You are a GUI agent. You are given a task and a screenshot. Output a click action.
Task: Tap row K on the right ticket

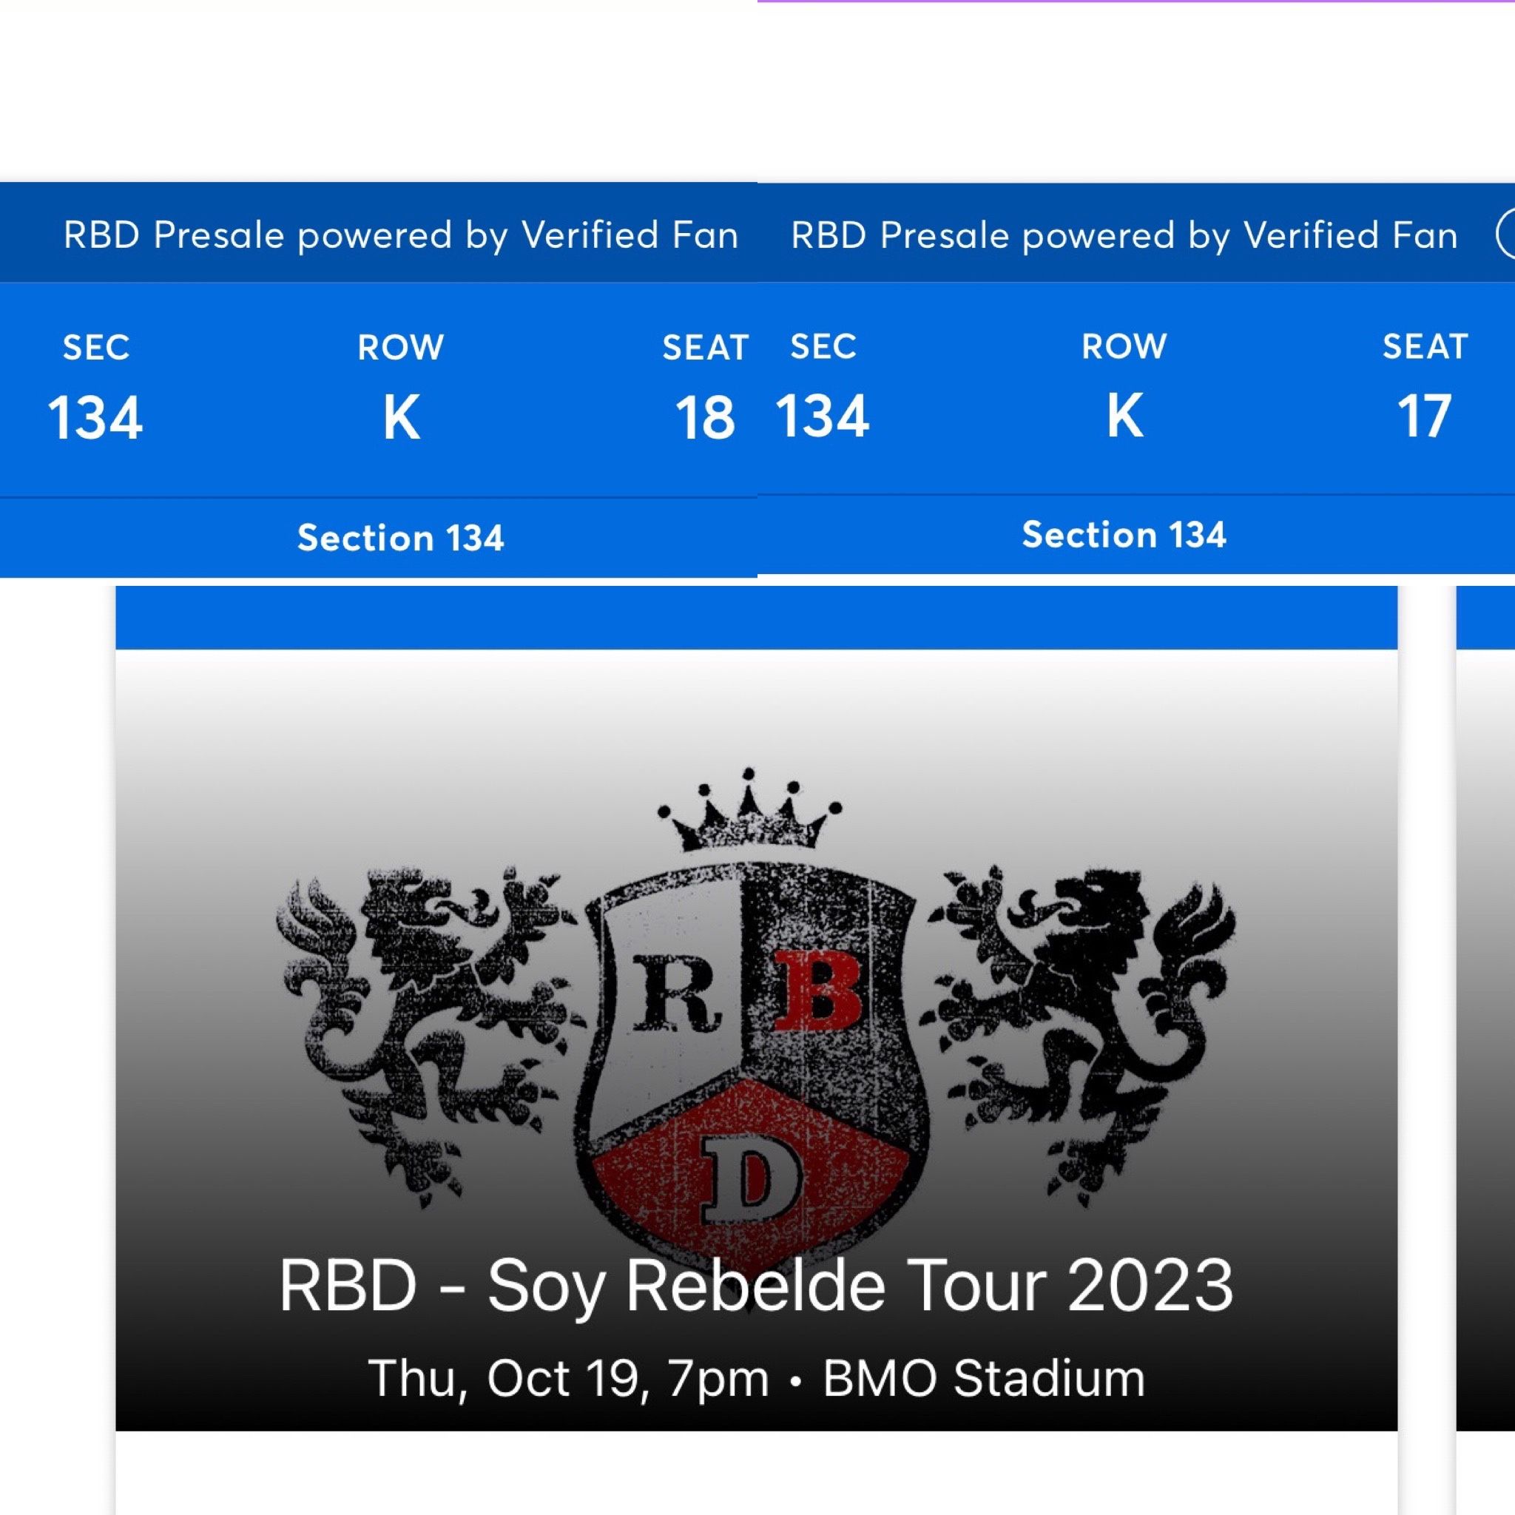[1124, 416]
